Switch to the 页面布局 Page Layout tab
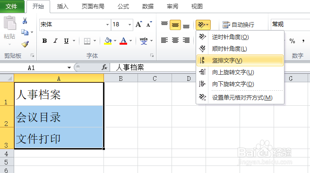Screen dimensions: 310x173 (93, 7)
